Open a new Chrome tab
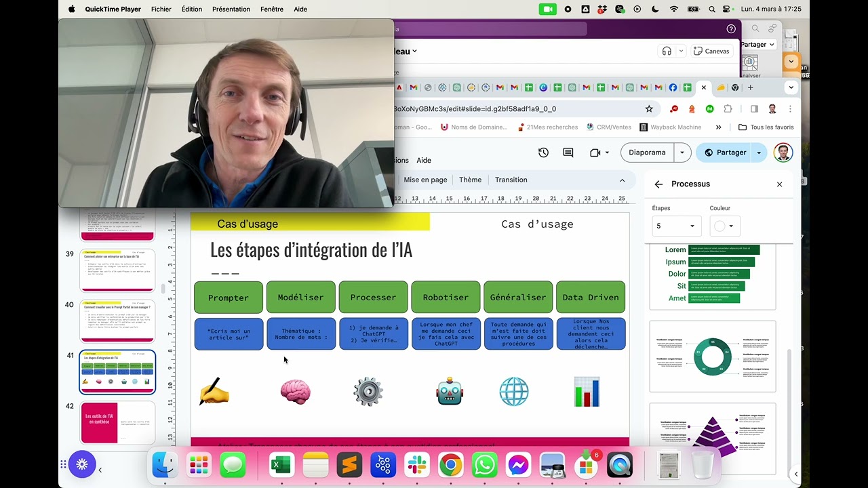868x488 pixels. (750, 87)
